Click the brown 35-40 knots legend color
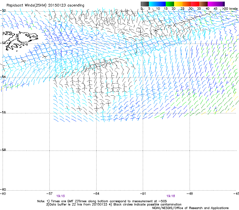 203,4
